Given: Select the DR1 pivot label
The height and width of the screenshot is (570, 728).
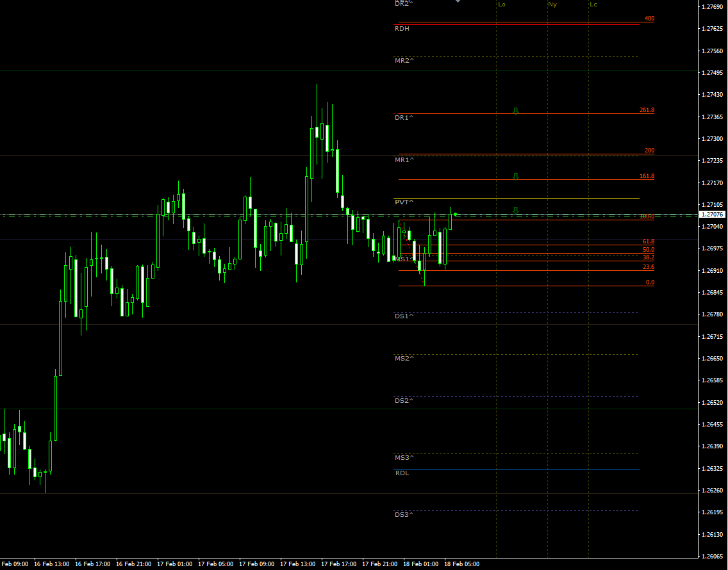Looking at the screenshot, I should [402, 118].
